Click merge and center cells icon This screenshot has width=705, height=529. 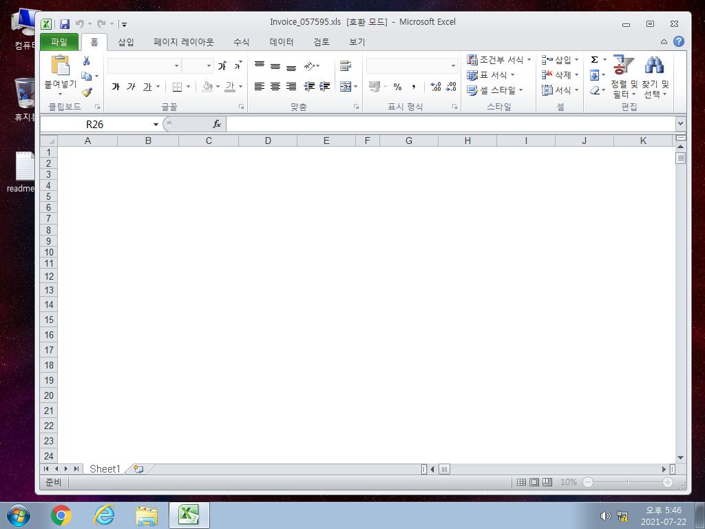pos(346,86)
